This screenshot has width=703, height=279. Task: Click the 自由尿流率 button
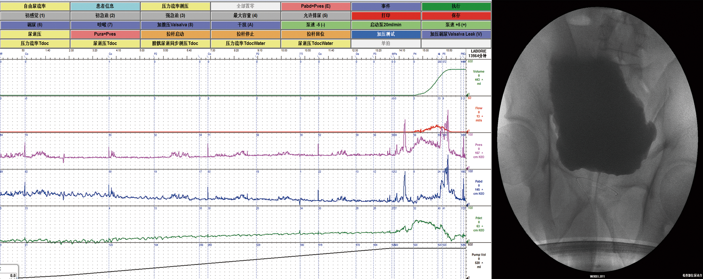tap(35, 6)
